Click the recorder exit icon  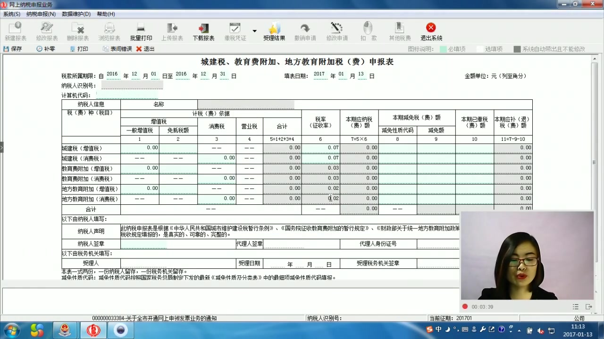click(588, 307)
